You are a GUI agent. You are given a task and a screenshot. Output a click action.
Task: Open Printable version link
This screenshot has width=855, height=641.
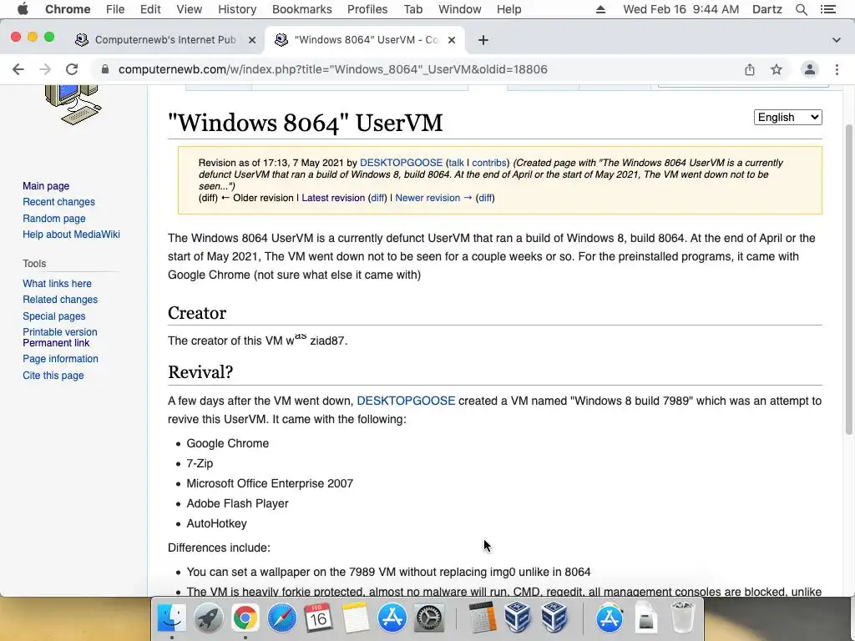coord(60,332)
